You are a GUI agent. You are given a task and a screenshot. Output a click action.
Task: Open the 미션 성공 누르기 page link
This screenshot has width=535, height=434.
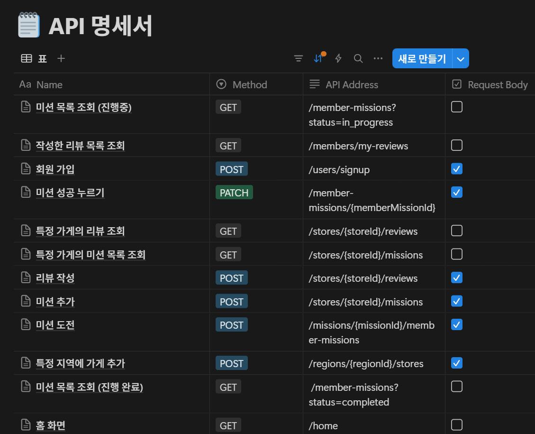point(70,193)
